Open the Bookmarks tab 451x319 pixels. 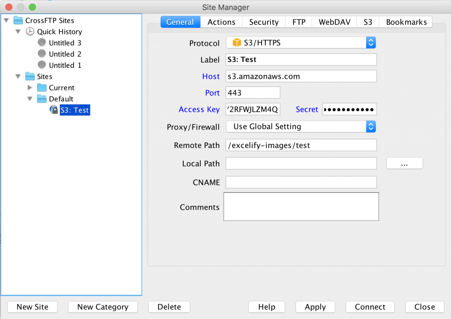pos(405,22)
